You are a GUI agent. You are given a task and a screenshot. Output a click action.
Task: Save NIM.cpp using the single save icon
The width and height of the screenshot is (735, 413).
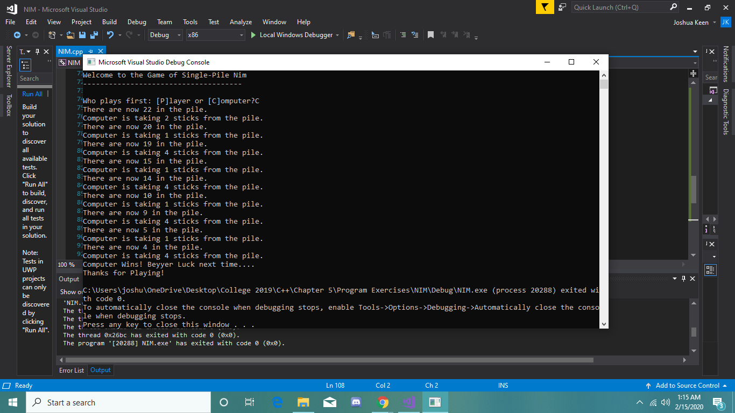[82, 35]
